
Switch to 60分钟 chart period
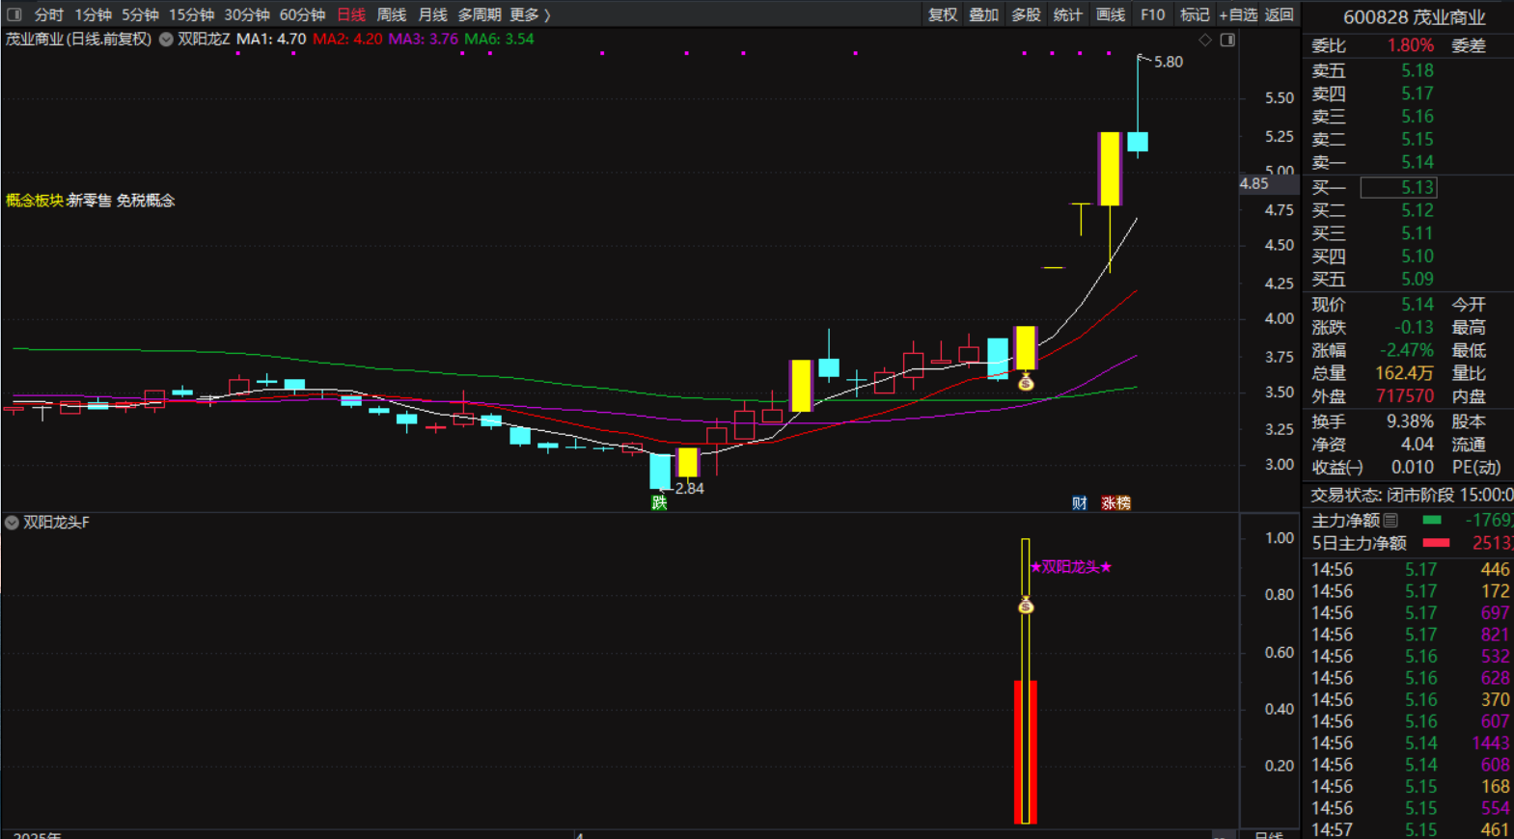[x=302, y=14]
